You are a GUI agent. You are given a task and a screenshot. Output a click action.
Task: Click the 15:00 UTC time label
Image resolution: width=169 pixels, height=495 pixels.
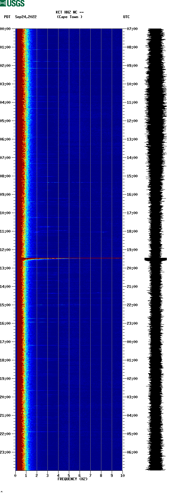tap(132, 176)
